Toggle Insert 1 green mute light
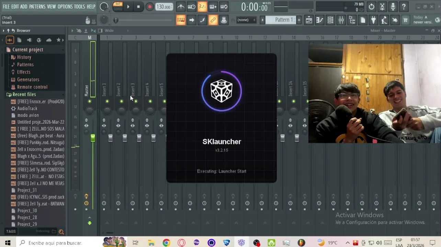This screenshot has height=247, width=441. tap(107, 101)
